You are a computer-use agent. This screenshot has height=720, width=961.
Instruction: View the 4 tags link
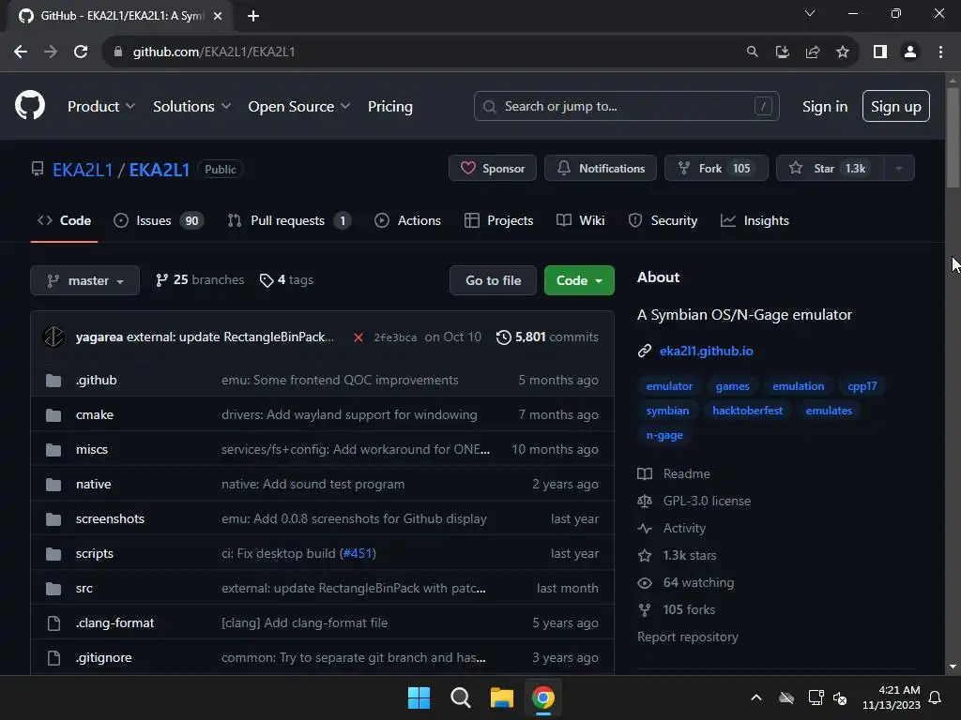(x=286, y=280)
